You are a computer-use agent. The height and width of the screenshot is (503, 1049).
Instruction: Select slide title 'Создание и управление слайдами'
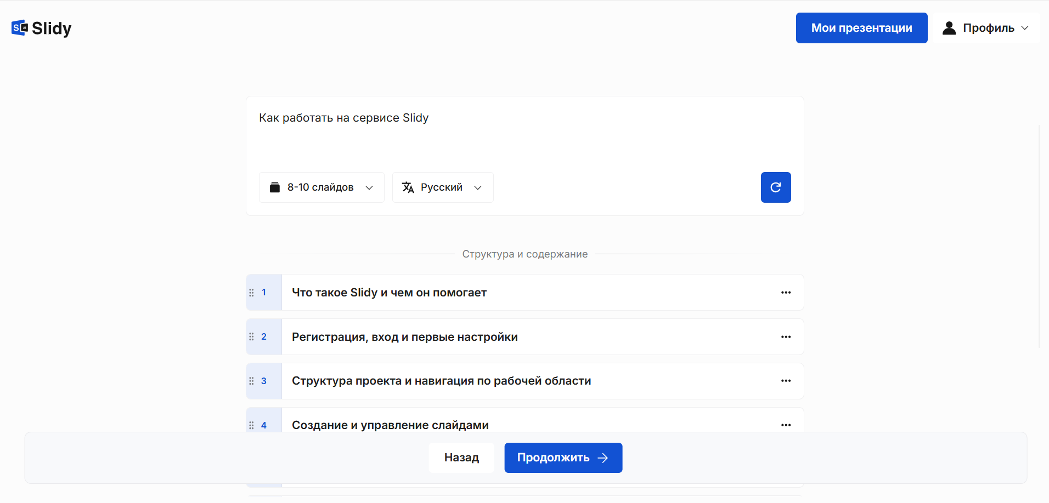coord(390,425)
